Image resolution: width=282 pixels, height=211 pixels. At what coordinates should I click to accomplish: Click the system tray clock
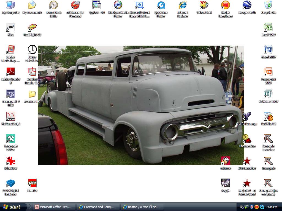click(x=272, y=207)
